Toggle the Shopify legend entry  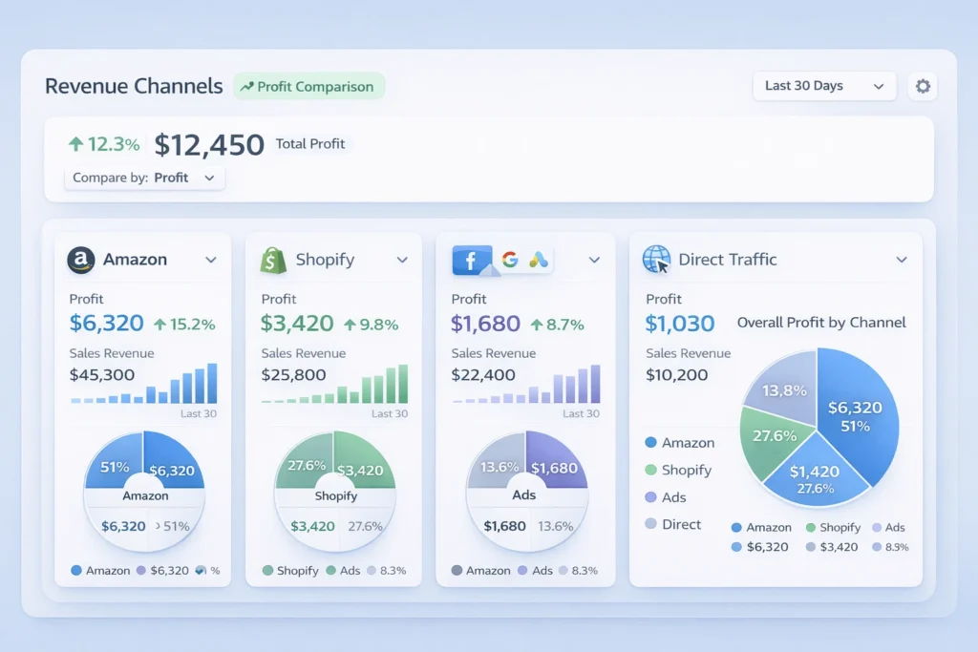click(x=680, y=470)
